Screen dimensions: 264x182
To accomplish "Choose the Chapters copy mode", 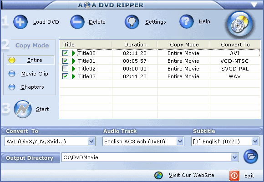I will coord(26,87).
